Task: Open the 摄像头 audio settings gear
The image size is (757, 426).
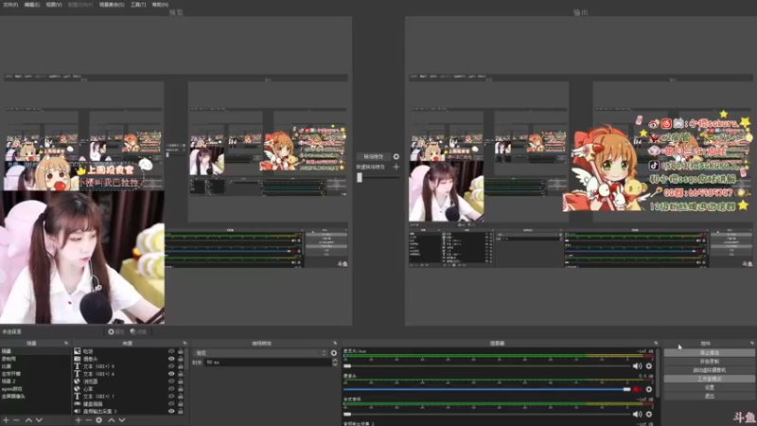Action: (649, 389)
